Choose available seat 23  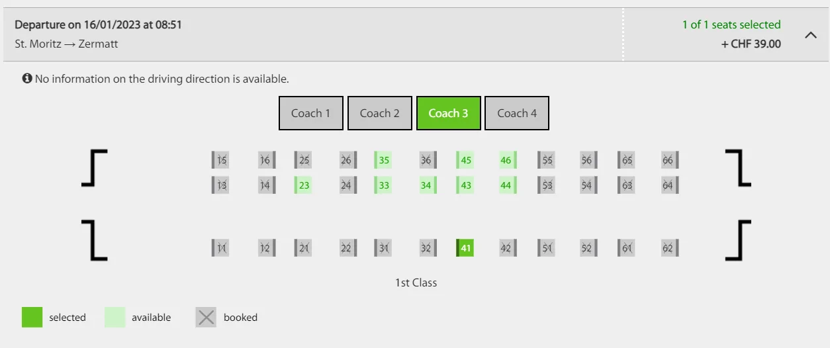click(x=303, y=185)
